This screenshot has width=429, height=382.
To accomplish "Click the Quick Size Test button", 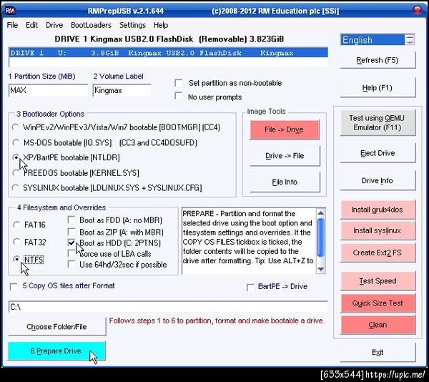I will click(x=378, y=303).
